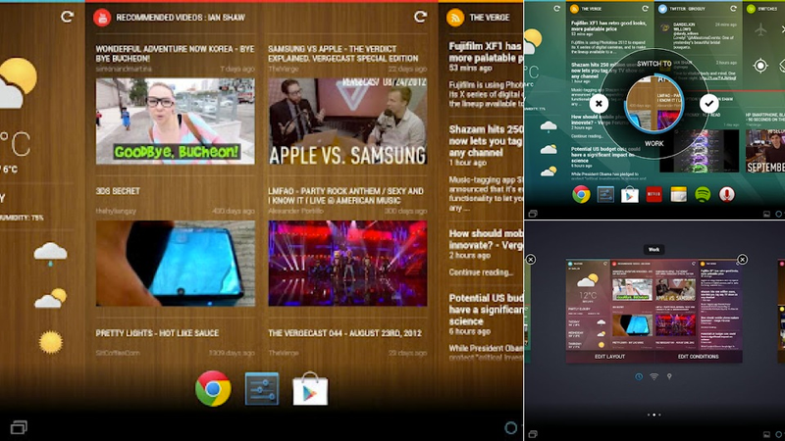
Task: Open Settings from the green screen dock
Action: coord(605,194)
